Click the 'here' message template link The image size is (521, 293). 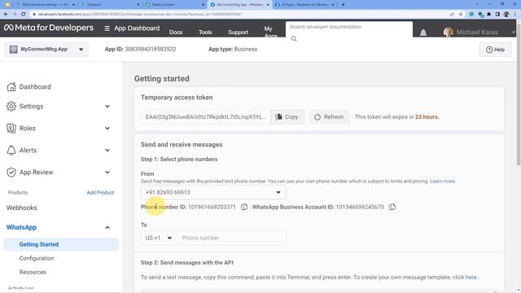pyautogui.click(x=471, y=277)
